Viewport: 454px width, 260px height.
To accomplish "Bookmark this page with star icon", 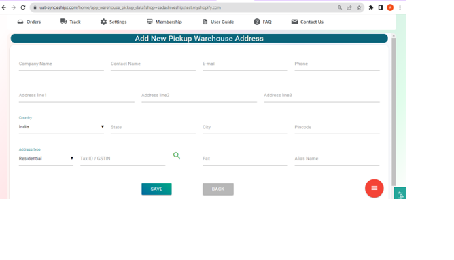I will pyautogui.click(x=359, y=7).
